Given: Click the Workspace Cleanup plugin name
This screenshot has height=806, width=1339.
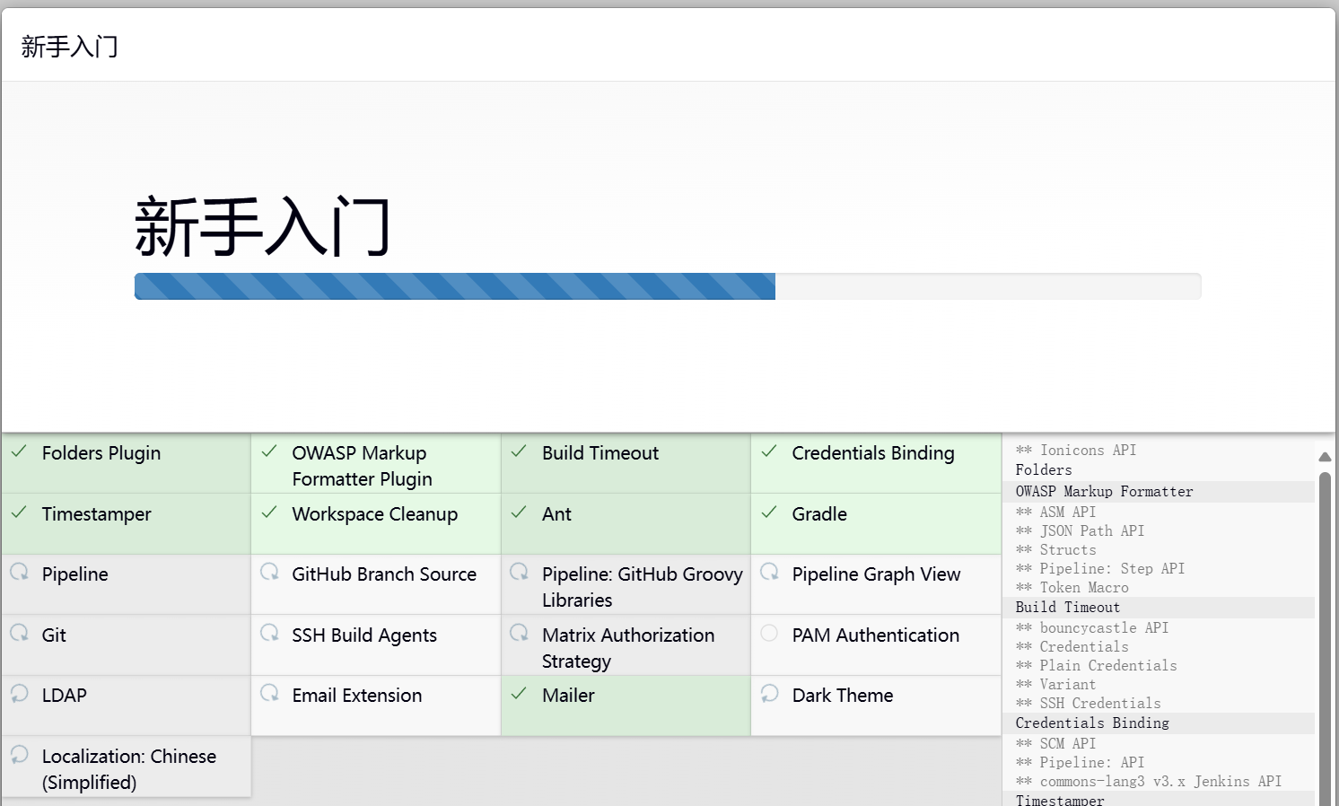Looking at the screenshot, I should pos(374,514).
